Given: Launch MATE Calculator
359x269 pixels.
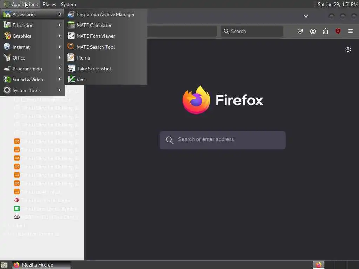Looking at the screenshot, I should (106, 25).
